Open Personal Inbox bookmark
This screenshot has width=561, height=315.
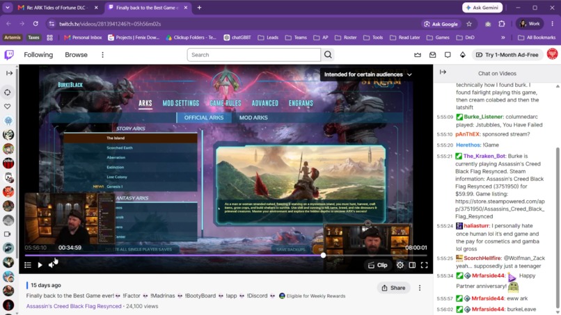point(83,38)
